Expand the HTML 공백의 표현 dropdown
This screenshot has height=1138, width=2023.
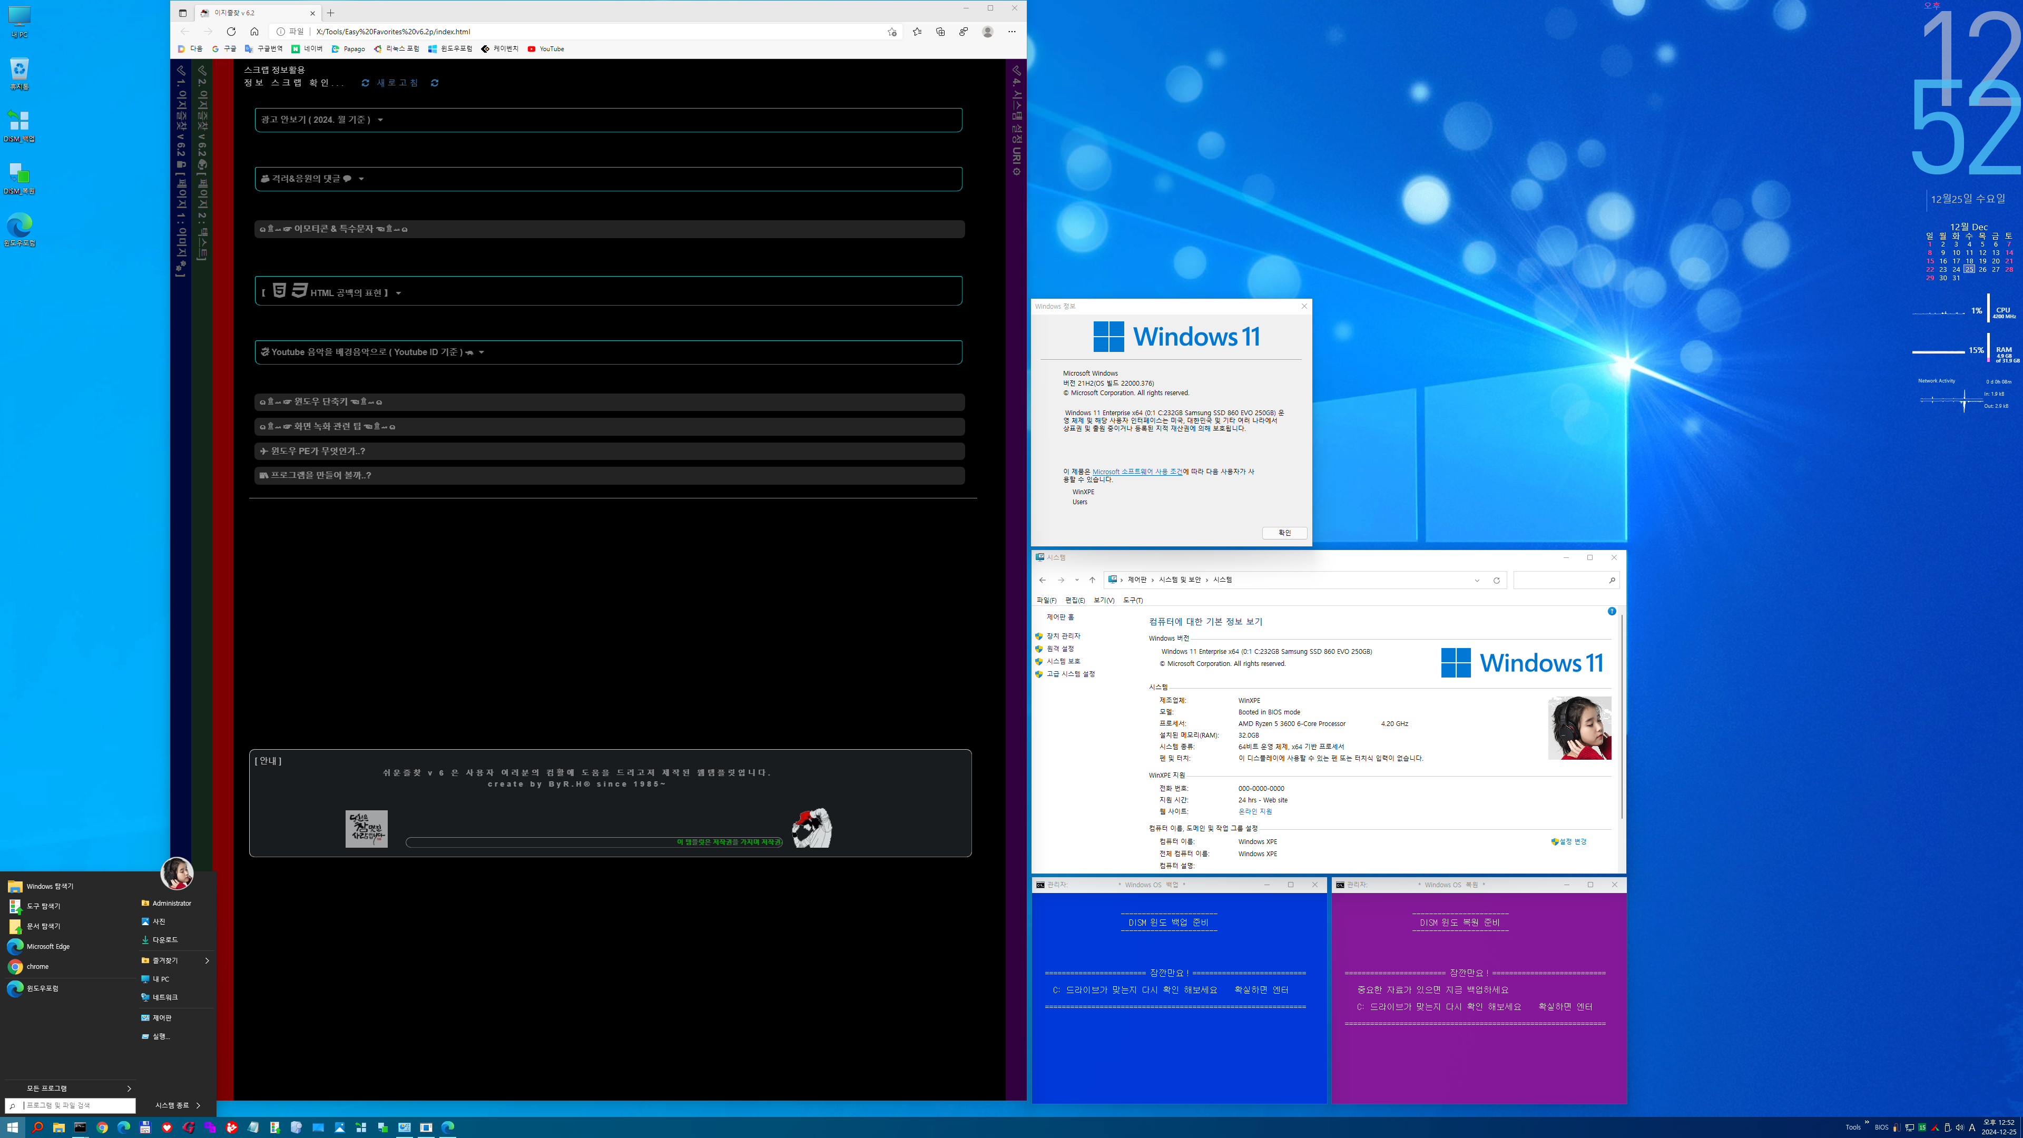(608, 291)
